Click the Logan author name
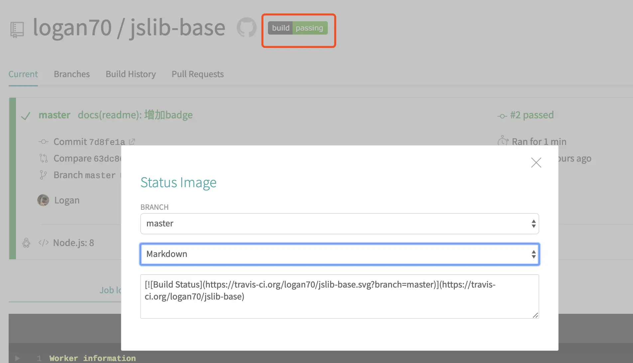 pyautogui.click(x=67, y=200)
